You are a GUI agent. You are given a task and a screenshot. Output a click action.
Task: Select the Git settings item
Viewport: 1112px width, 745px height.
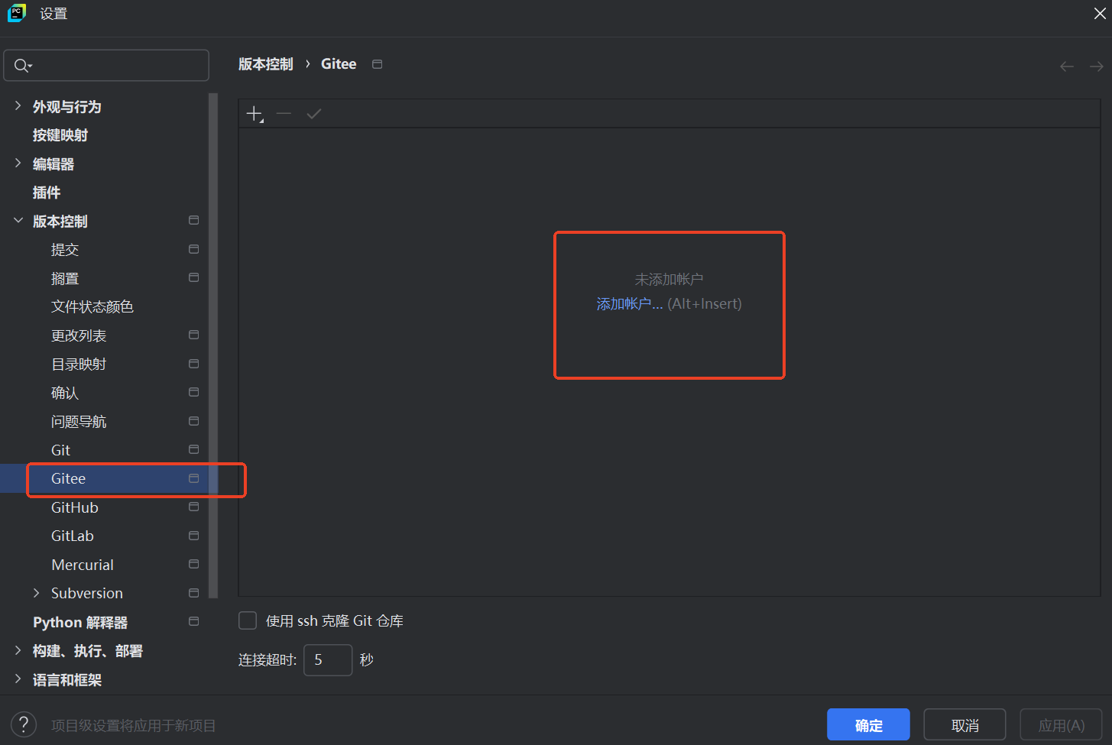coord(60,450)
